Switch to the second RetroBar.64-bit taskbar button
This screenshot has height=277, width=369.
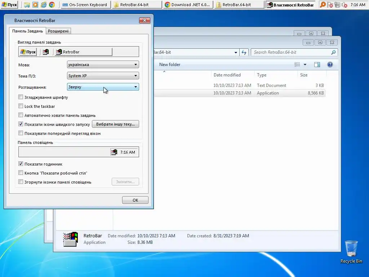pos(239,5)
